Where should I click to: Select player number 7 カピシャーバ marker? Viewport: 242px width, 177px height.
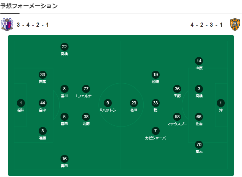(x=155, y=131)
